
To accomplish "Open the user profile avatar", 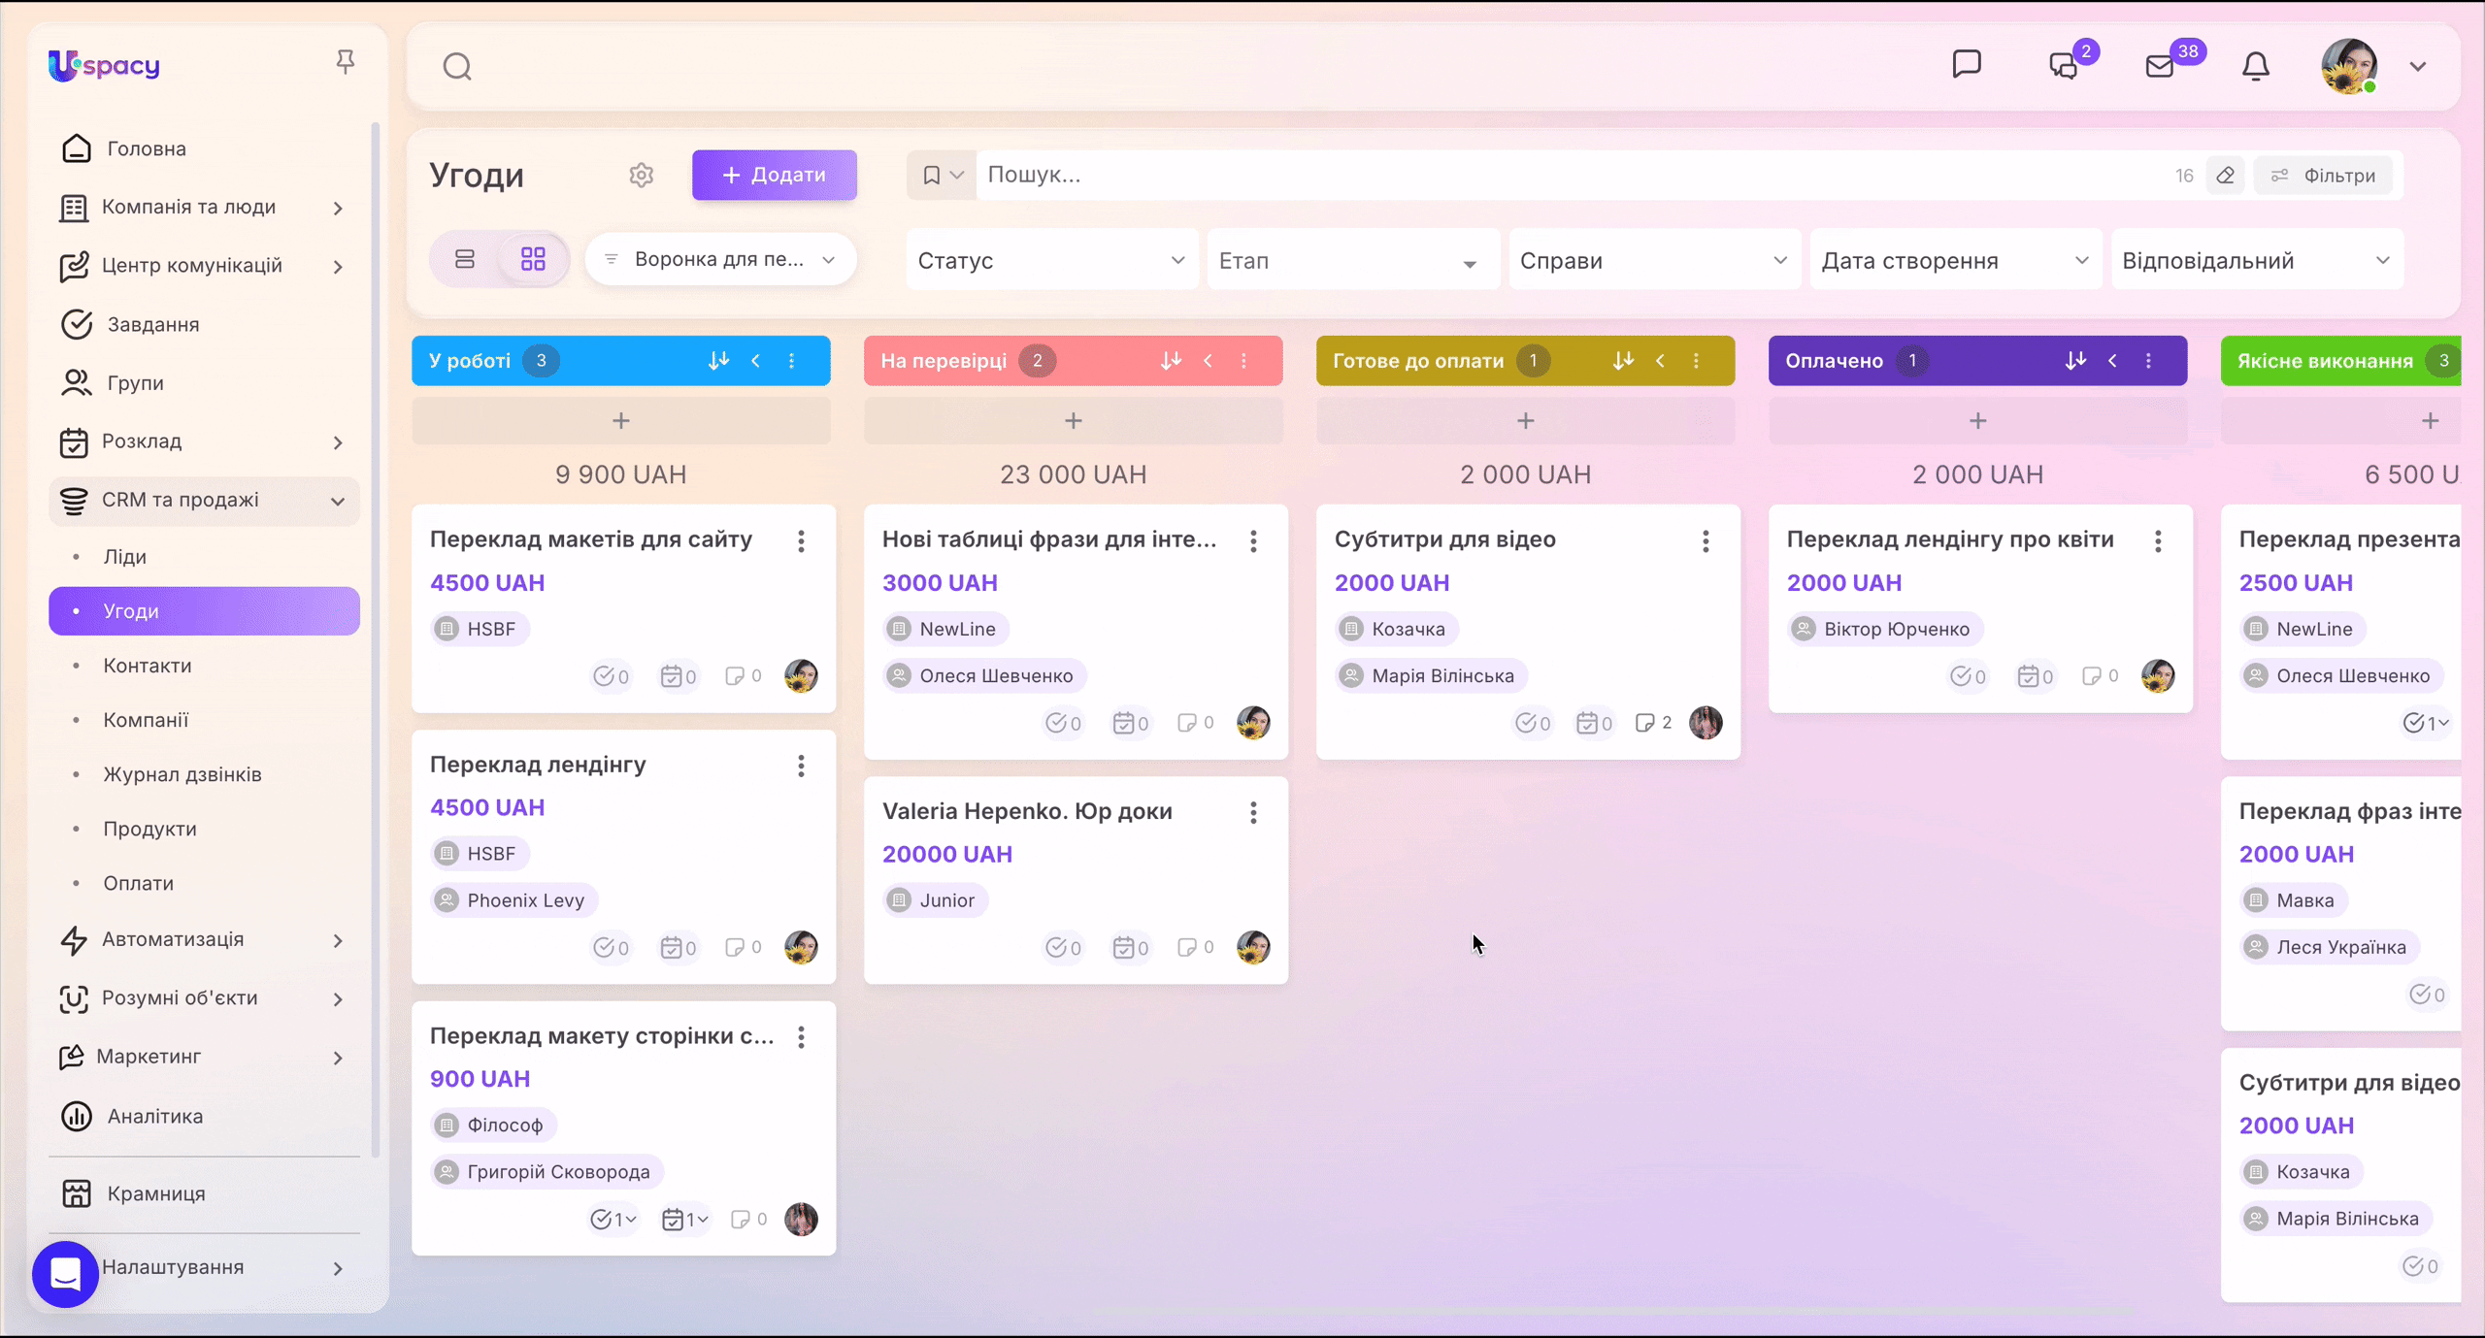I will [2349, 66].
